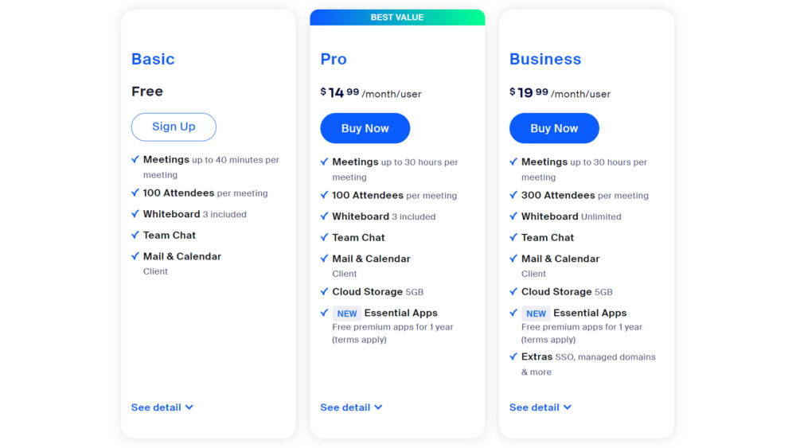
Task: Expand See detail under the Pro plan
Action: (351, 407)
